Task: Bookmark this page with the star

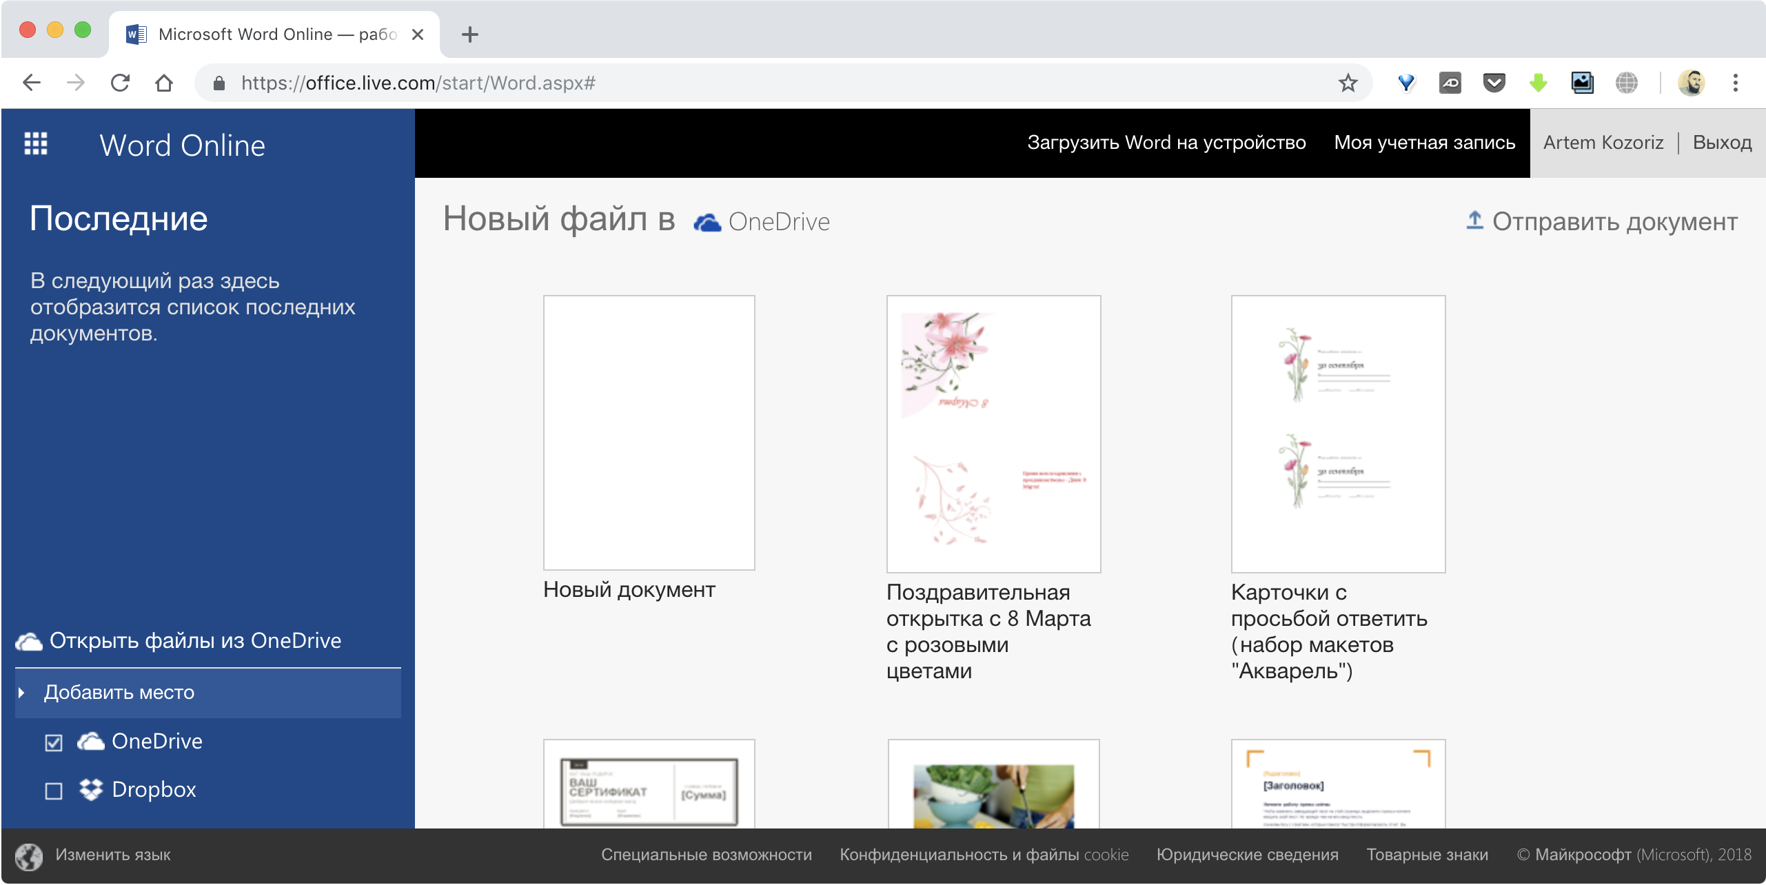Action: point(1348,83)
